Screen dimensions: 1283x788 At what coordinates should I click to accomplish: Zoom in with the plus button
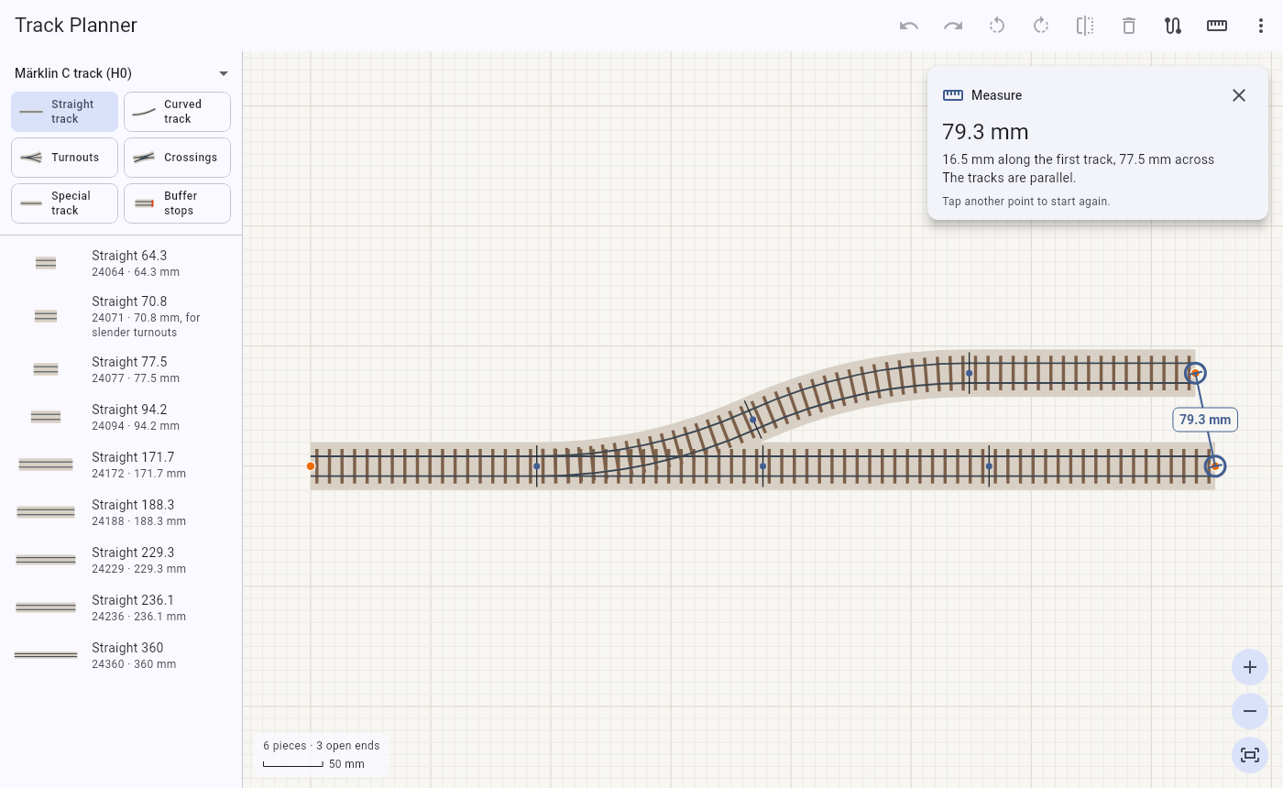pyautogui.click(x=1250, y=667)
